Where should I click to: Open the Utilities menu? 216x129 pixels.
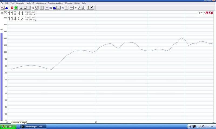77,3
